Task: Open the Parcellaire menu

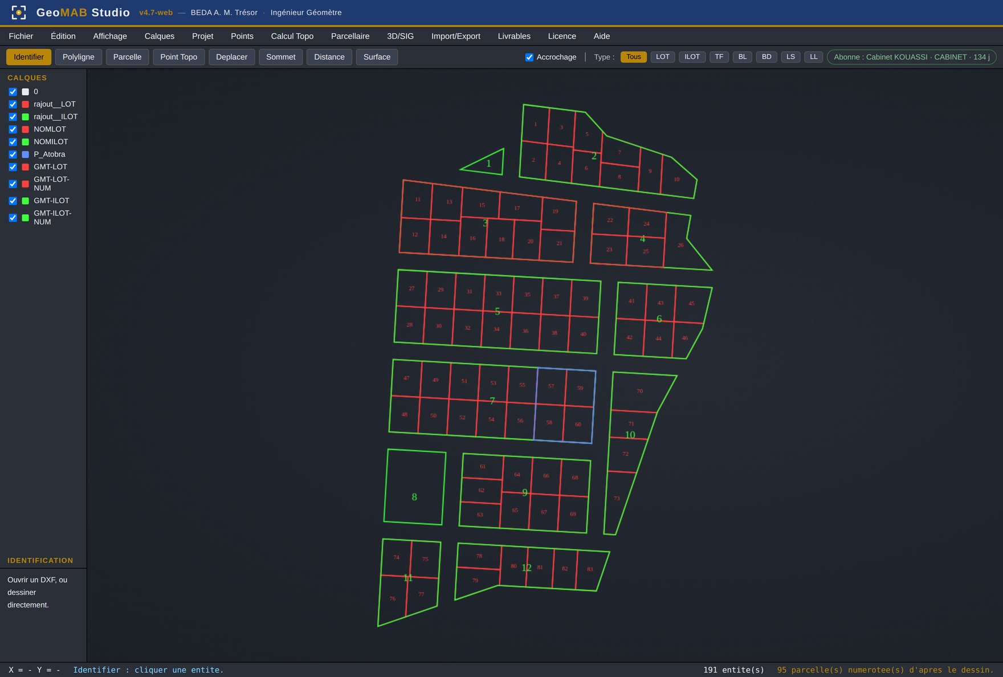Action: (350, 36)
